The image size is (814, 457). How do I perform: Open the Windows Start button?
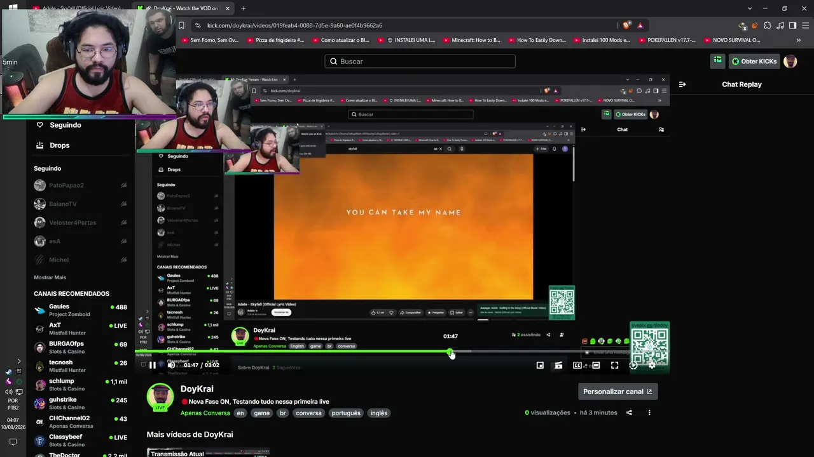pyautogui.click(x=13, y=8)
